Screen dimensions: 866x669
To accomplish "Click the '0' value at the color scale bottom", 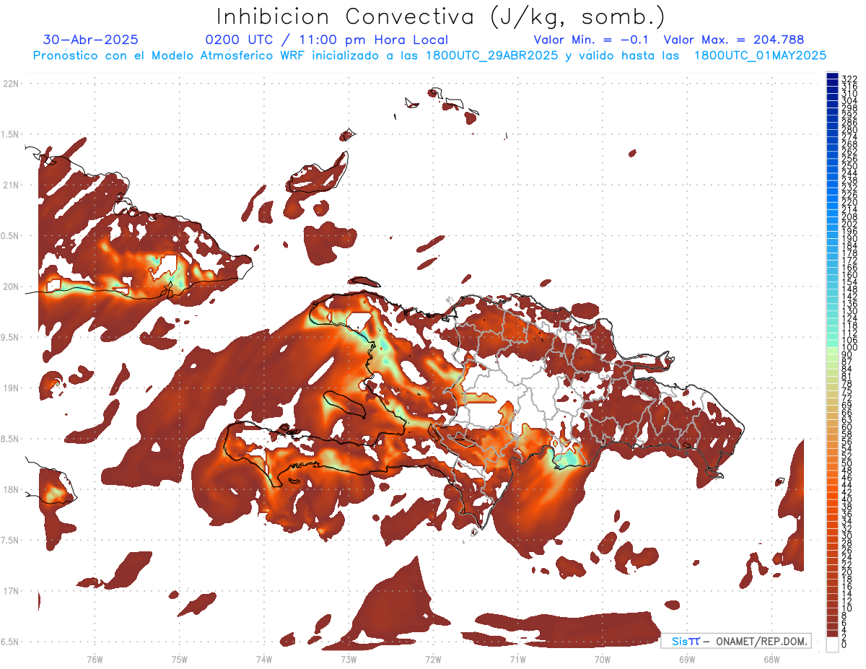I will [844, 644].
